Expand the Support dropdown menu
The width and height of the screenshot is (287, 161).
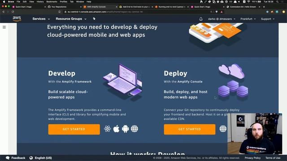click(x=268, y=19)
